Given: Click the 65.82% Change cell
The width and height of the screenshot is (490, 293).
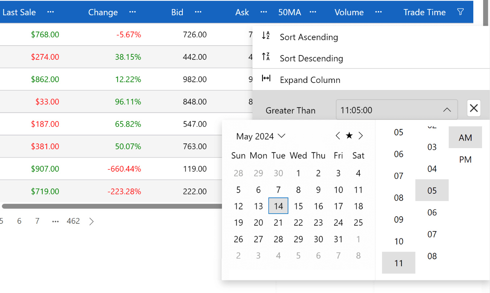Looking at the screenshot, I should click(128, 124).
